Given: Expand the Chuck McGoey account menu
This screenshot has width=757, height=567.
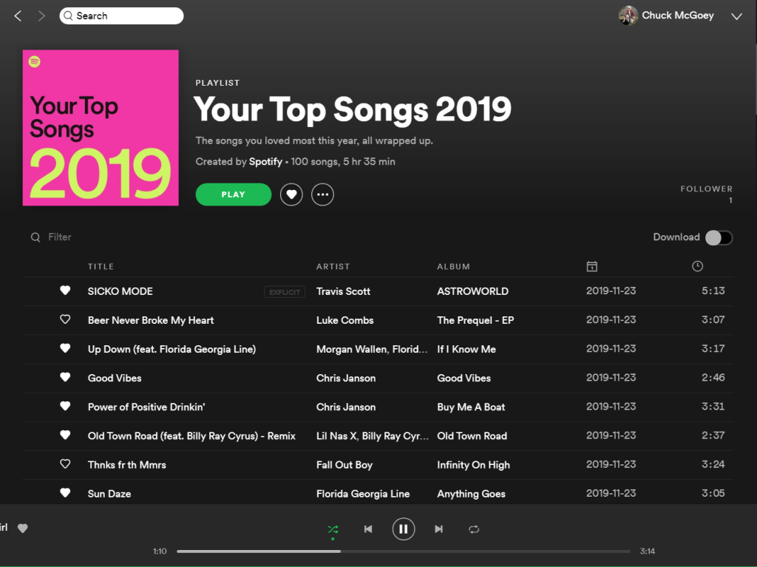Looking at the screenshot, I should click(736, 16).
